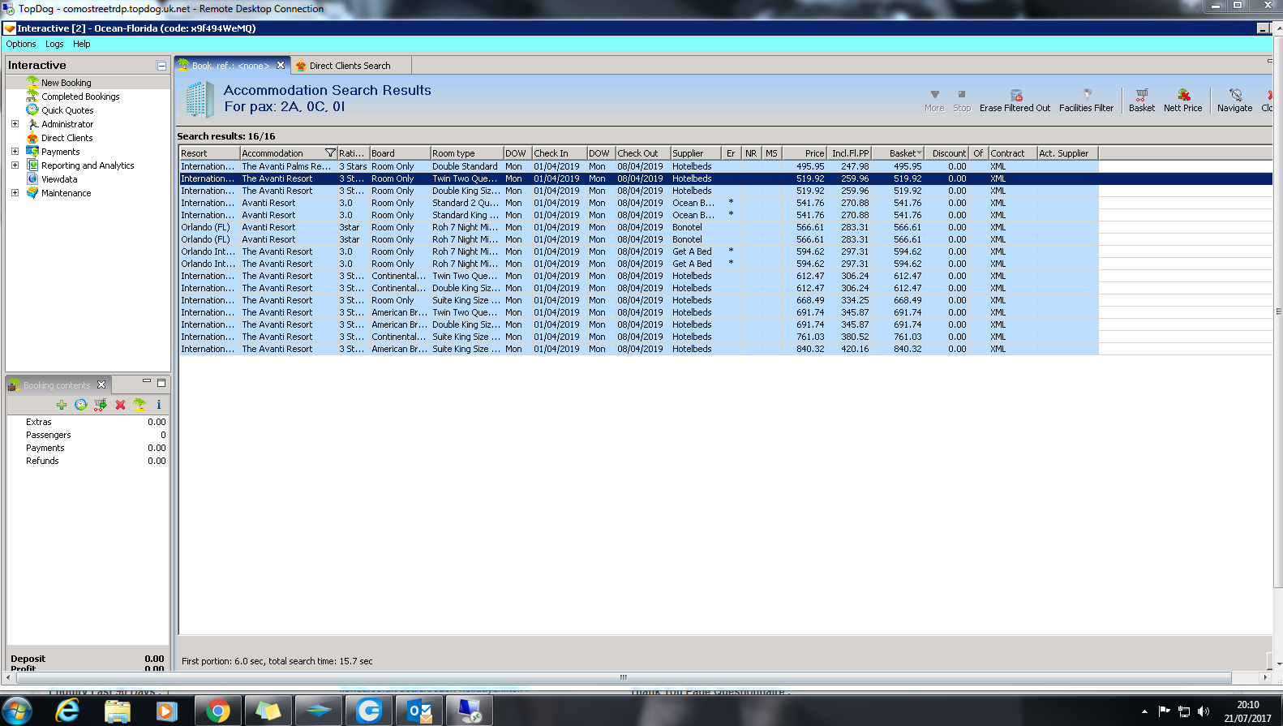Click the horizontal scrollbar at bottom
The height and width of the screenshot is (726, 1283).
point(624,677)
